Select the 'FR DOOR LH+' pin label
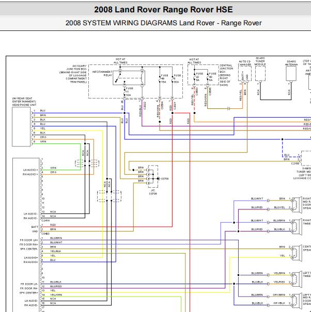The width and height of the screenshot is (311, 312). [29, 240]
